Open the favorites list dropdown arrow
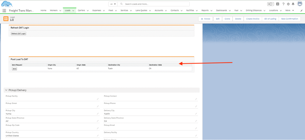The height and width of the screenshot is (140, 305). tap(273, 4)
